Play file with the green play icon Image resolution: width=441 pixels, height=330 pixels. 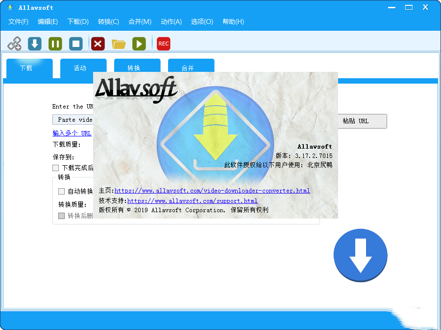[x=139, y=44]
